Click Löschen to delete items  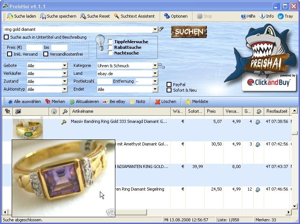(165, 101)
